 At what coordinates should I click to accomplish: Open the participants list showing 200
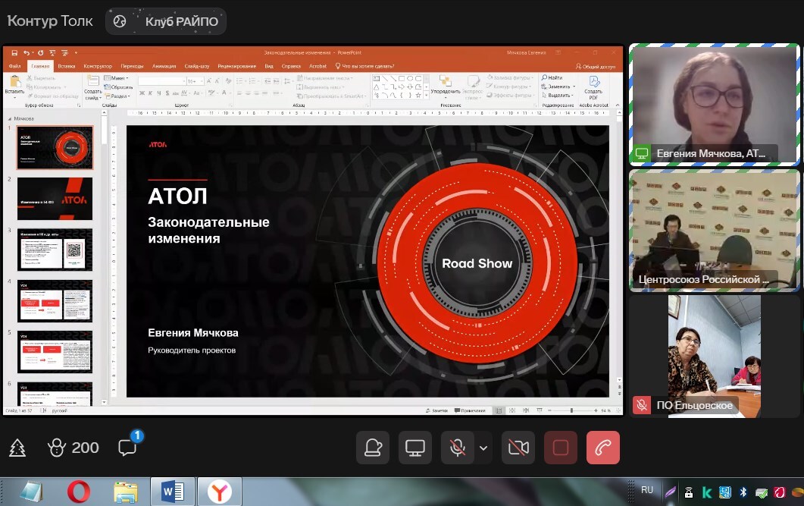point(73,448)
